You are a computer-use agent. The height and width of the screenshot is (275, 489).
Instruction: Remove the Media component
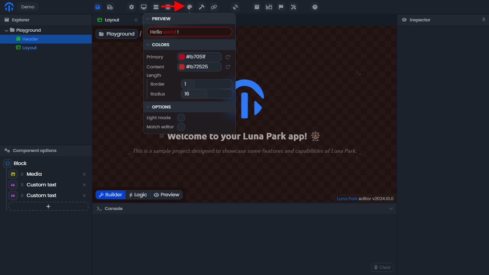84,174
